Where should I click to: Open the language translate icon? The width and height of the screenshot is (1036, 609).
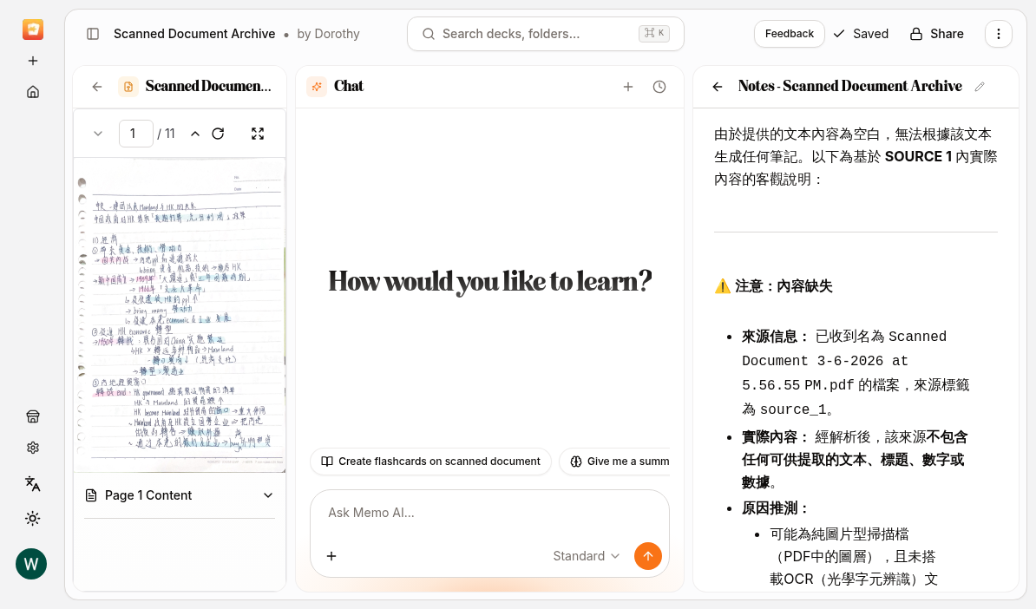[x=33, y=483]
